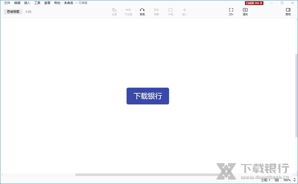The image size is (298, 184).
Task: Click the vertical scrollbar thumb
Action: click(296, 95)
